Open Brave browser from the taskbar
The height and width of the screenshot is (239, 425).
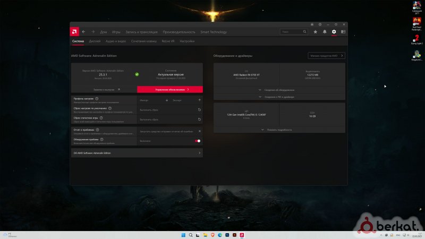point(212,235)
